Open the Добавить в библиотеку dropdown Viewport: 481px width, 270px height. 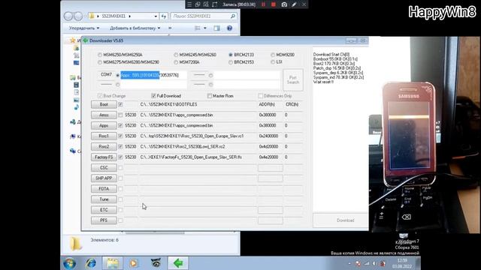tap(135, 28)
